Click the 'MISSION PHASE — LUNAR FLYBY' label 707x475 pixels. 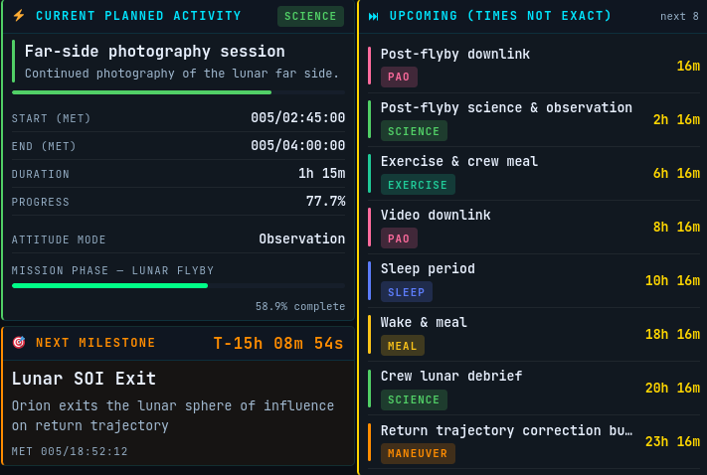tap(112, 270)
